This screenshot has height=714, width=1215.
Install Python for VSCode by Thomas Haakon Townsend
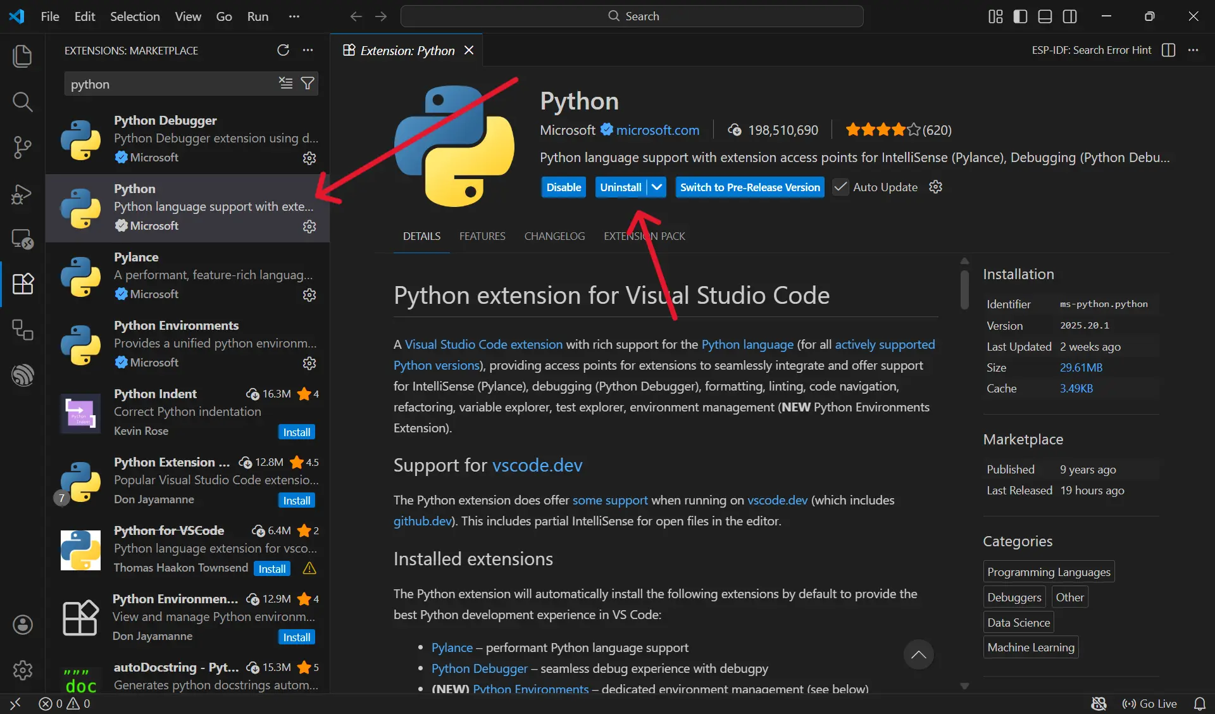pos(272,569)
